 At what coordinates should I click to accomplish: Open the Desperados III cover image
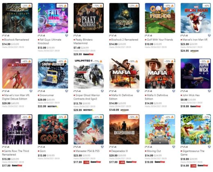(124, 129)
